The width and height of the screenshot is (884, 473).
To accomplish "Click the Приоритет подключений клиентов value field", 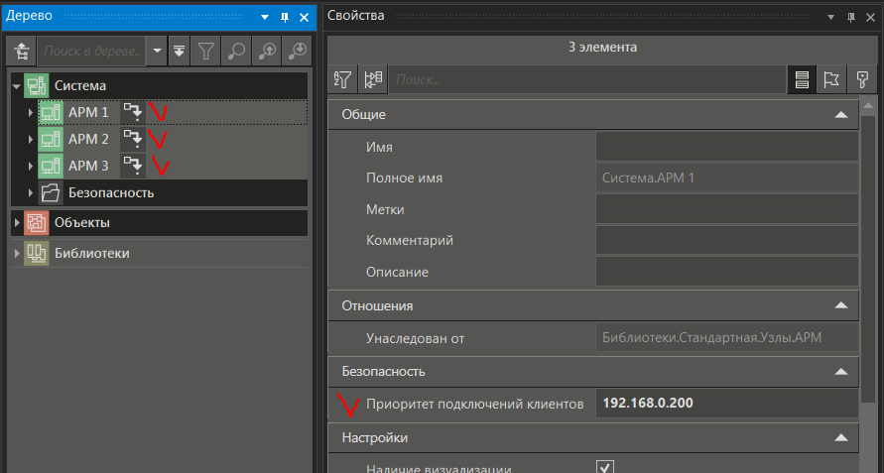I will [726, 404].
